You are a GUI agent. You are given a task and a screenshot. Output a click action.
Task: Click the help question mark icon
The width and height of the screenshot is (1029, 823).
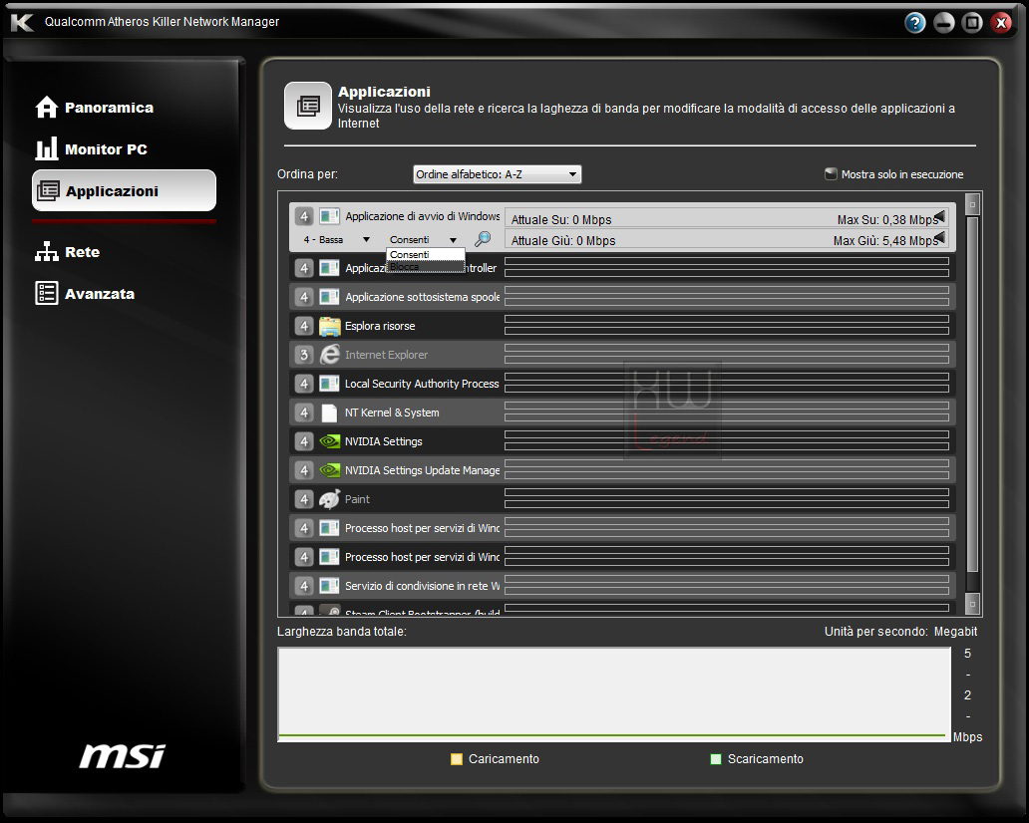[914, 23]
